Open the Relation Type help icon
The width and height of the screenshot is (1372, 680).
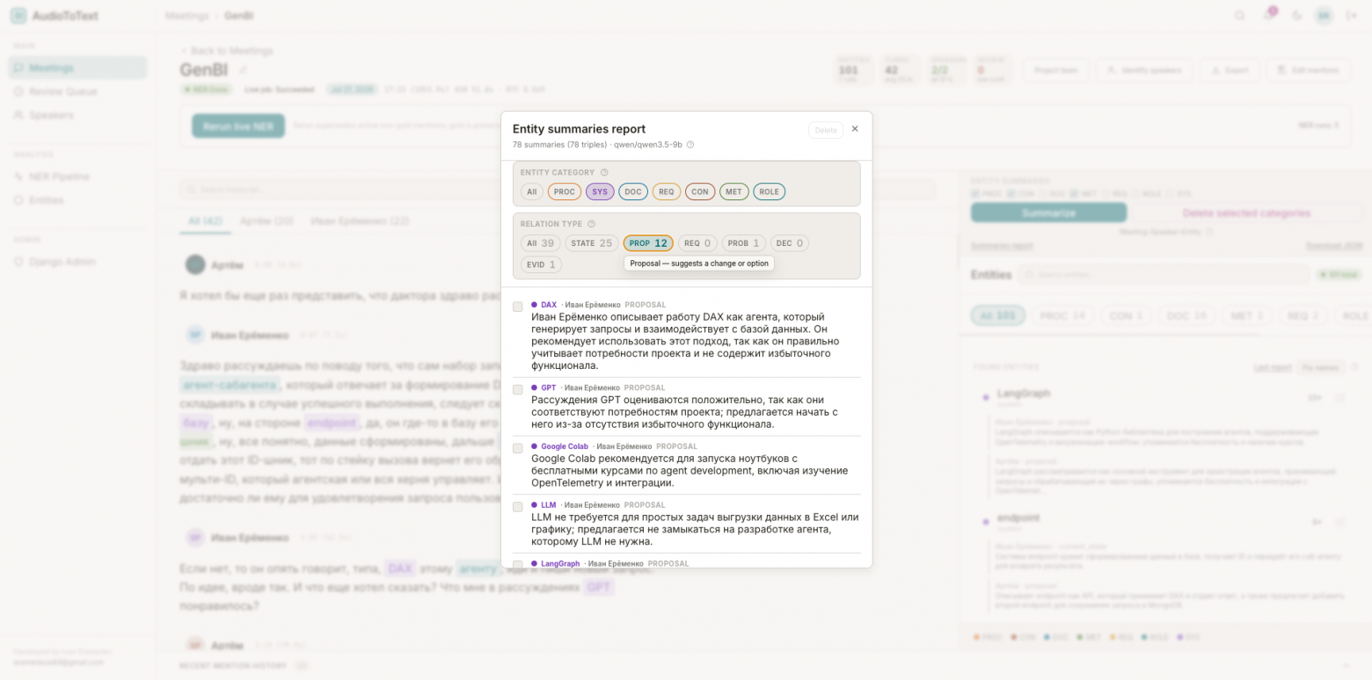point(592,224)
